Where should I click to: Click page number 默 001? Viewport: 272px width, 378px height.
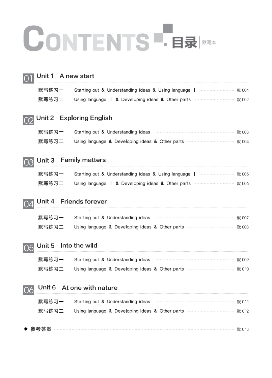coord(243,90)
